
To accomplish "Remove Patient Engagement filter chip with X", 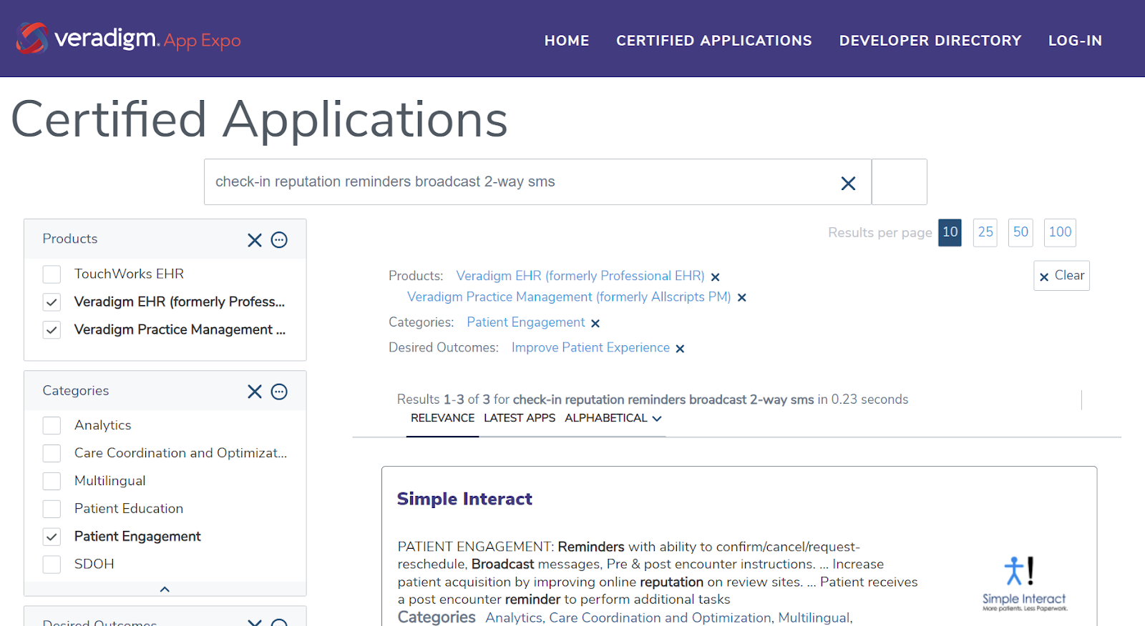I will pos(595,324).
